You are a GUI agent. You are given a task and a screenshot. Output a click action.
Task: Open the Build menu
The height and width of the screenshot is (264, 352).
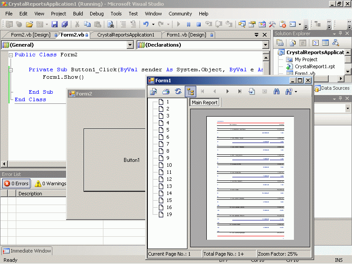[78, 14]
